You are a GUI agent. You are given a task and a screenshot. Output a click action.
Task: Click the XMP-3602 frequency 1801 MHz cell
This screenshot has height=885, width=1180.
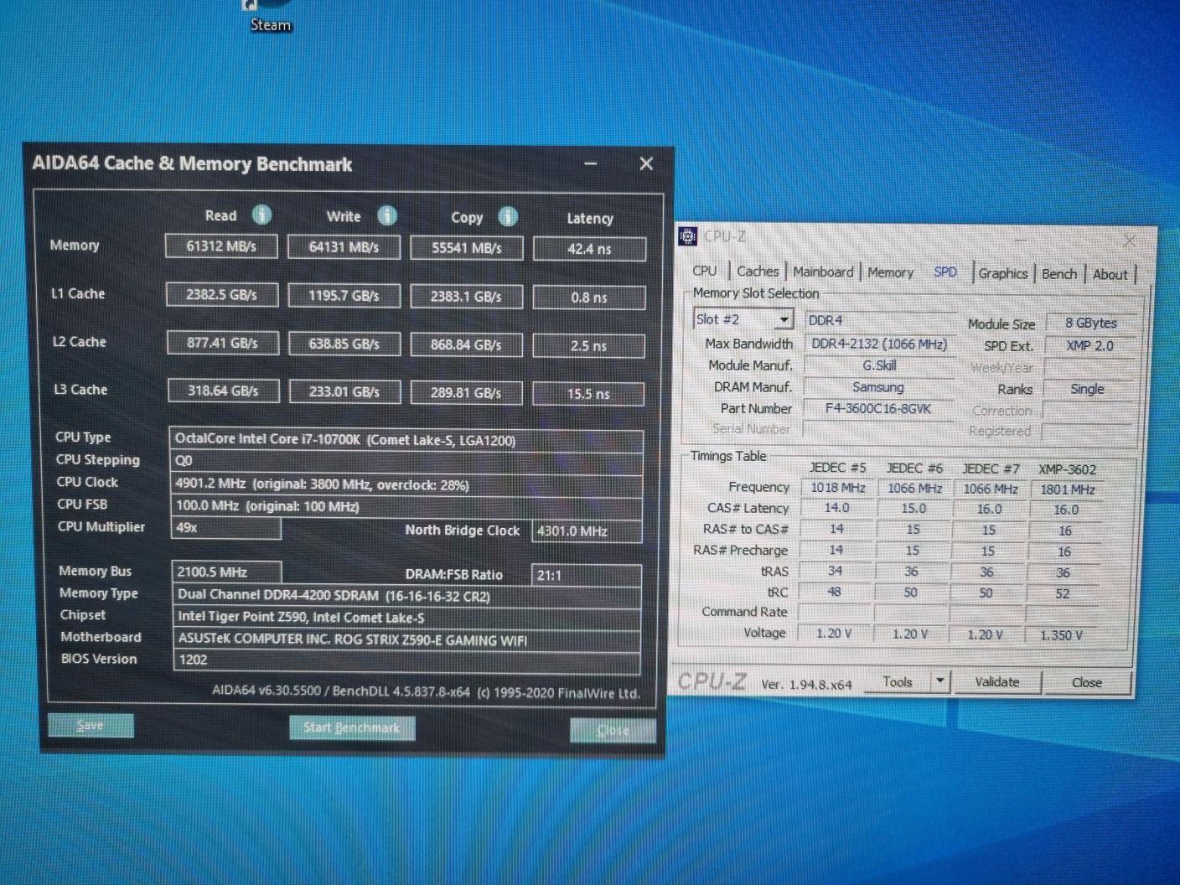1067,489
